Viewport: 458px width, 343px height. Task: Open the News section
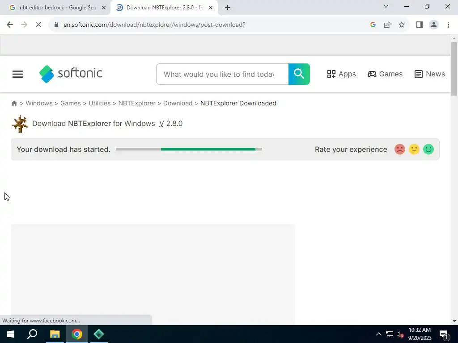coord(430,74)
